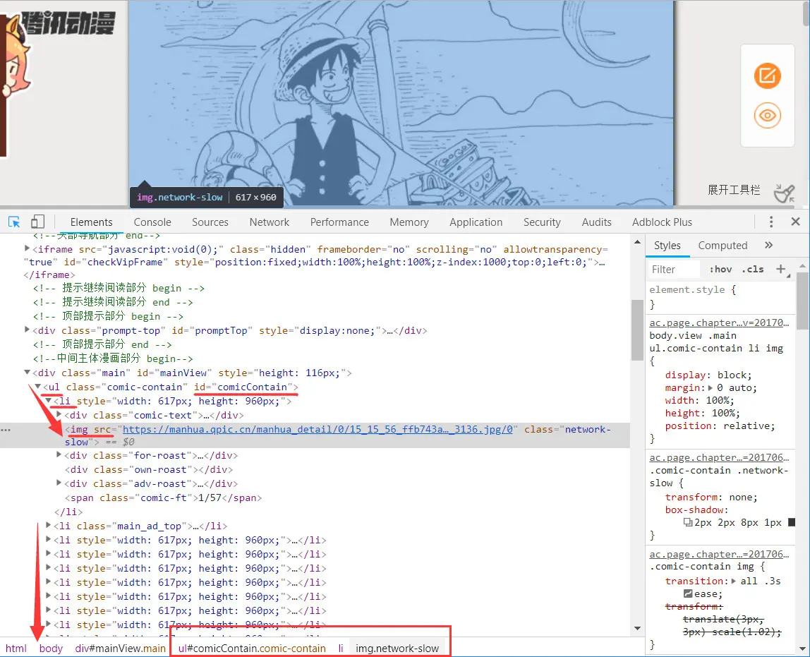Click the orange edit note icon
Image resolution: width=810 pixels, height=657 pixels.
[767, 76]
